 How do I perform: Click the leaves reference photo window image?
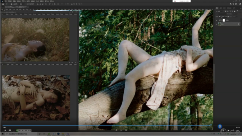36,98
